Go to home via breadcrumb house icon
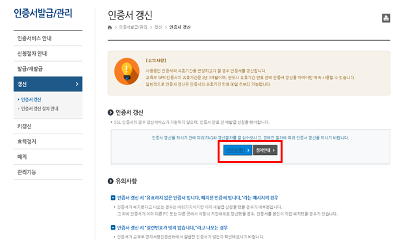The width and height of the screenshot is (393, 240). pyautogui.click(x=110, y=27)
